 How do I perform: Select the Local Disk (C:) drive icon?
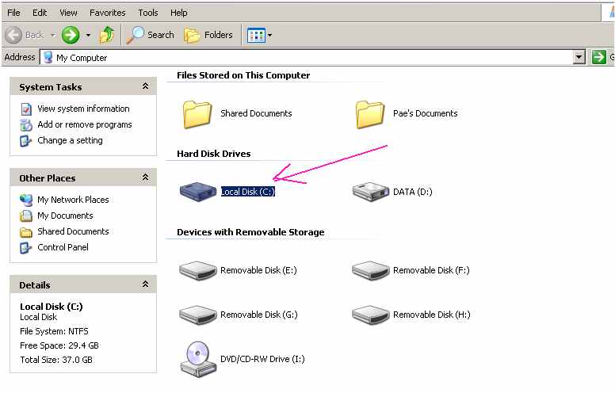click(x=198, y=192)
